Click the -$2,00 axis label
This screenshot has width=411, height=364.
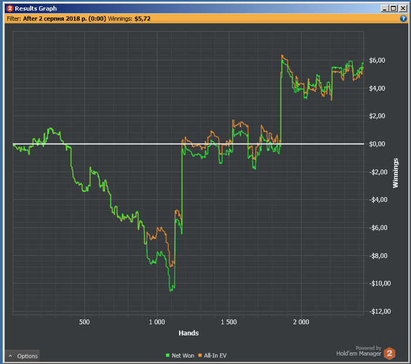point(378,172)
